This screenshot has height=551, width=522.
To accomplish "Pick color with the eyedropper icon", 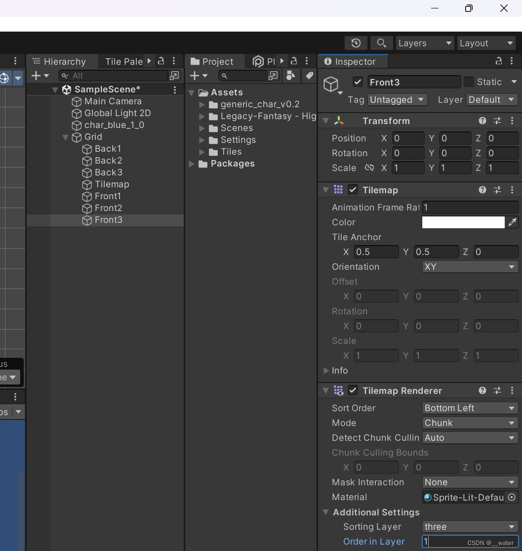I will pos(513,222).
